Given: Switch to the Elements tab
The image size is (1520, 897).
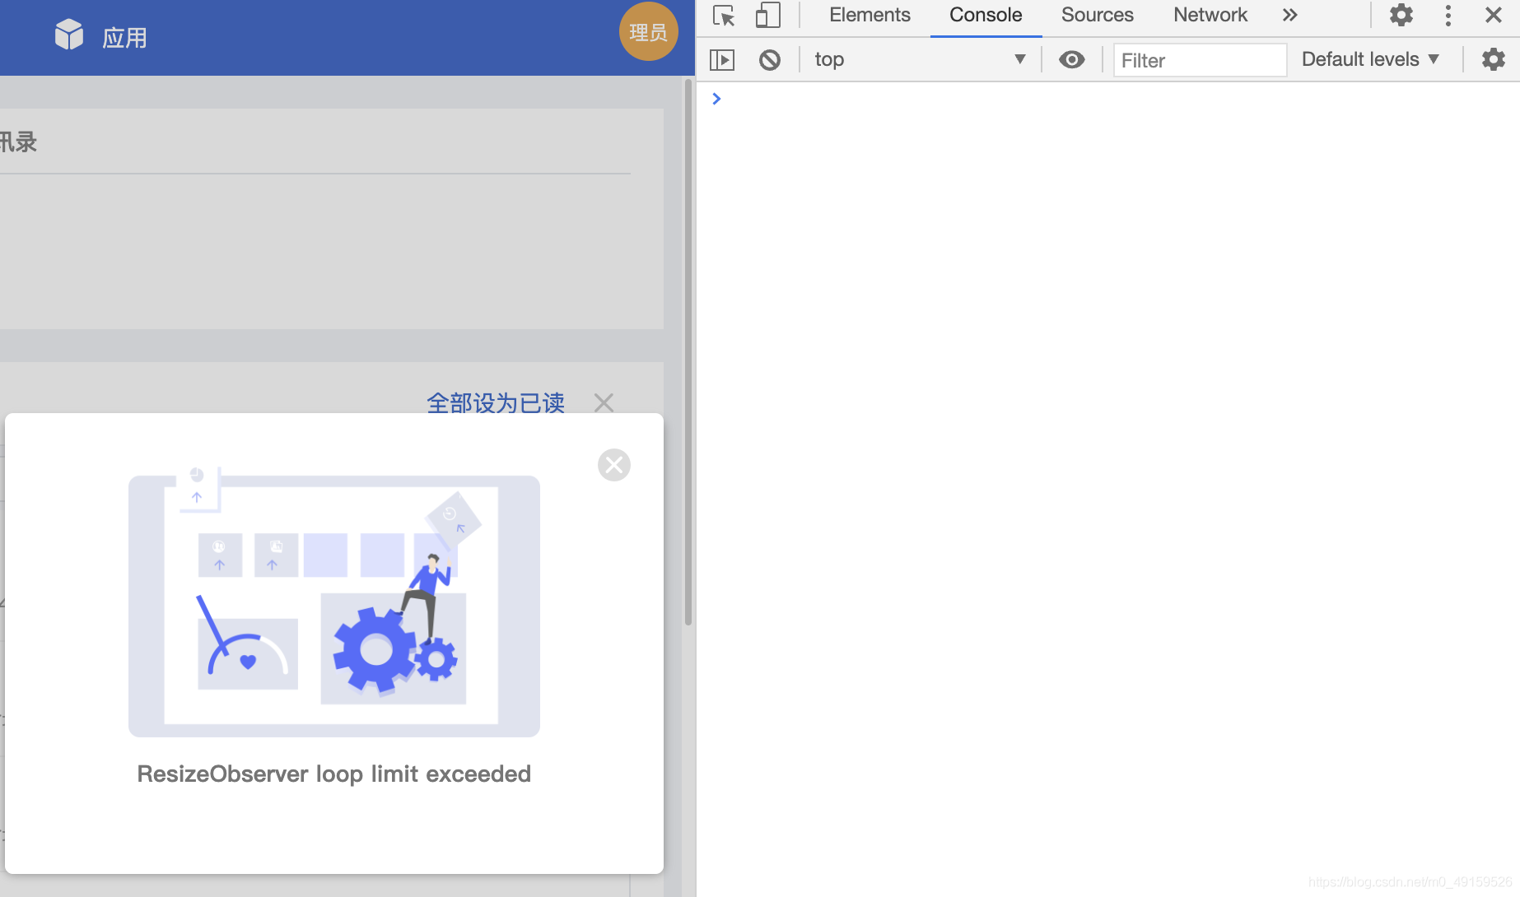Looking at the screenshot, I should [870, 15].
